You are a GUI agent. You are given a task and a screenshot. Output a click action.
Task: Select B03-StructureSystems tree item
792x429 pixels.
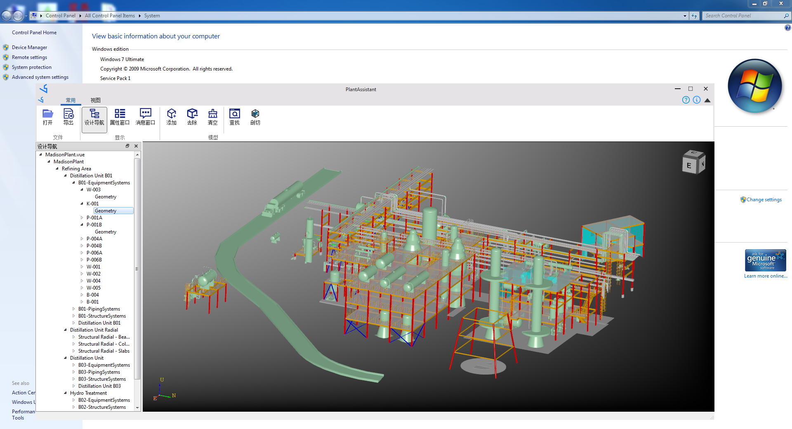[102, 379]
